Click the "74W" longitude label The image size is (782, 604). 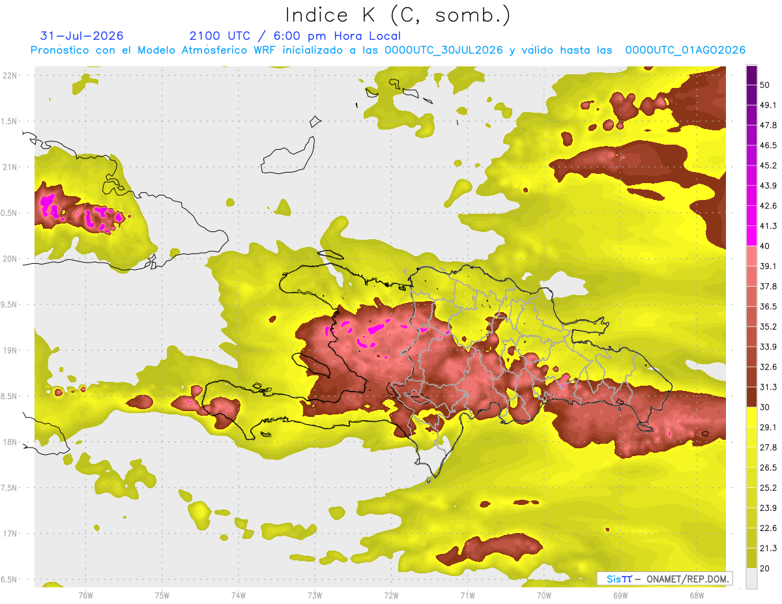[239, 595]
